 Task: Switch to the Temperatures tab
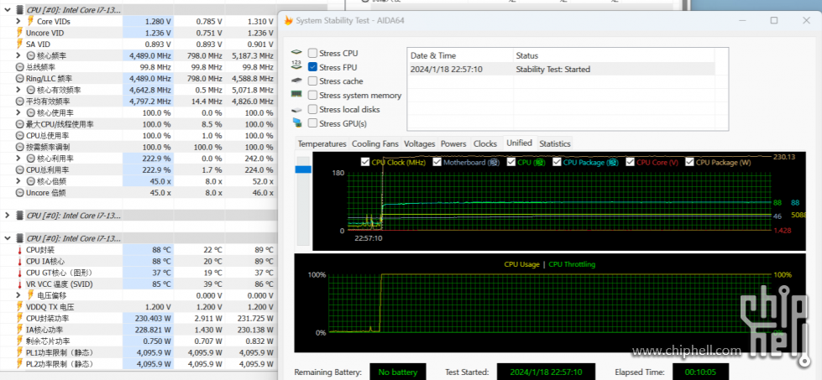click(322, 143)
